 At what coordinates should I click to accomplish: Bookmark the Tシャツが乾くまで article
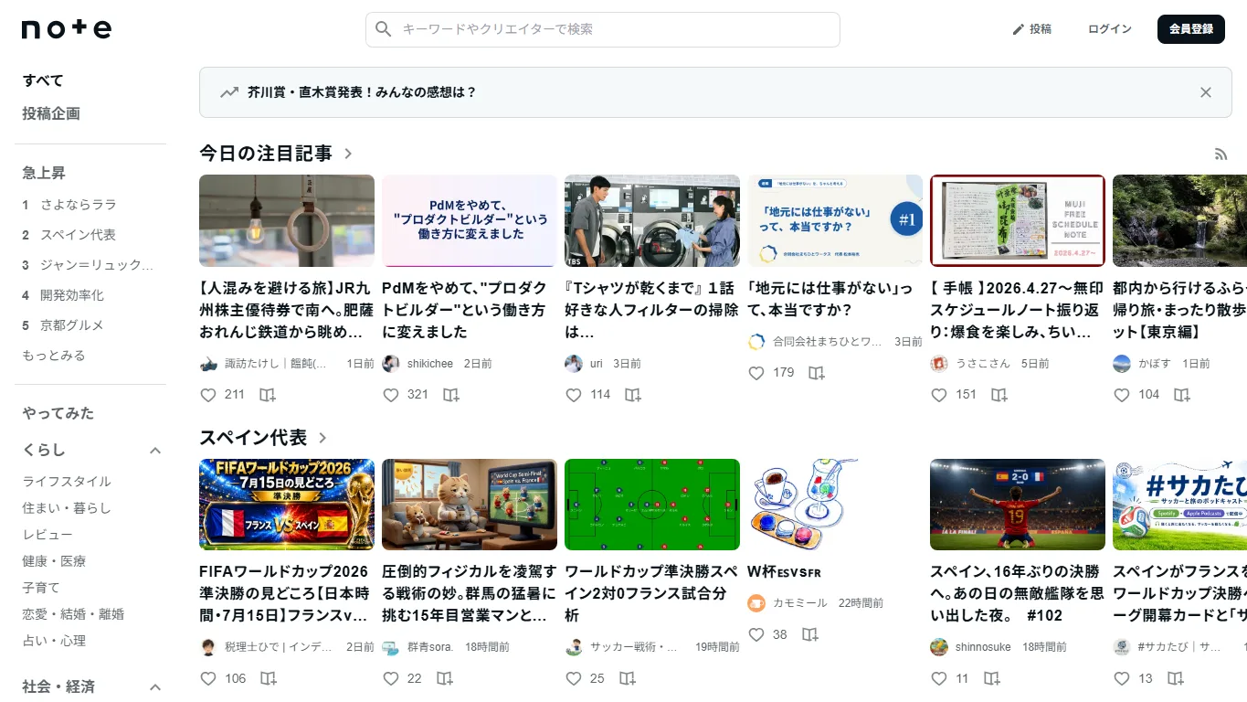click(633, 395)
